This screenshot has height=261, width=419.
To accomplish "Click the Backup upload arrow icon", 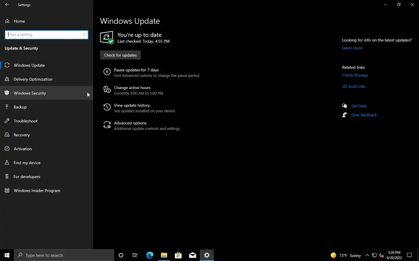I will 7,107.
